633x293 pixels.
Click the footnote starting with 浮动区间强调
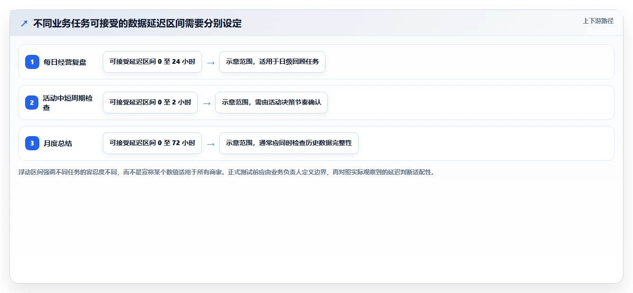point(226,172)
